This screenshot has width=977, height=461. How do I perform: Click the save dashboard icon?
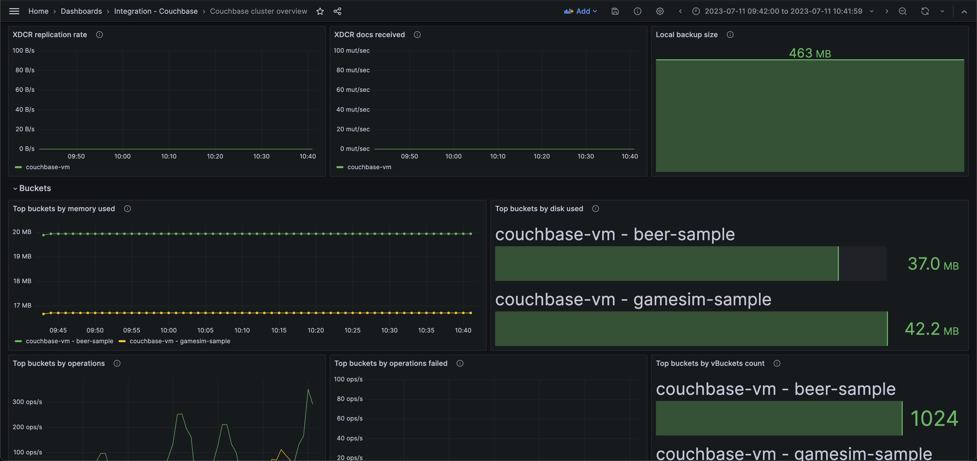(615, 11)
